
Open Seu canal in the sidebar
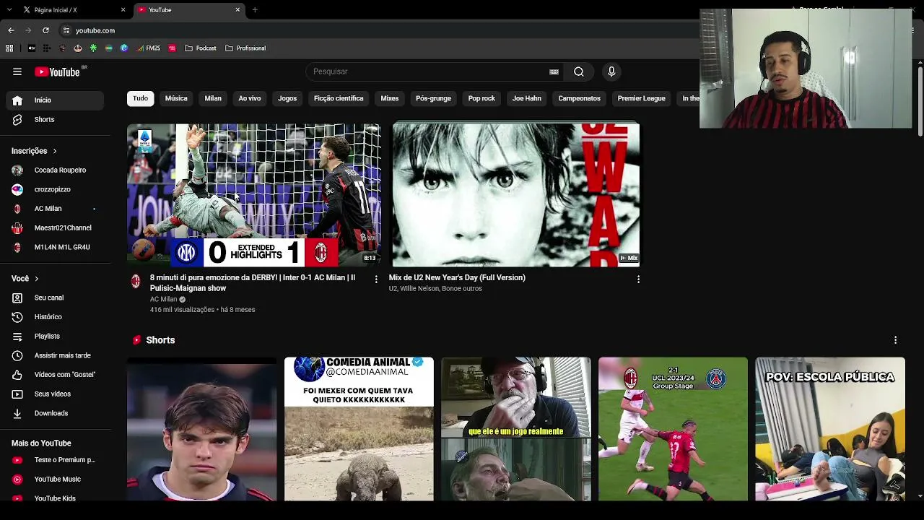coord(55,298)
